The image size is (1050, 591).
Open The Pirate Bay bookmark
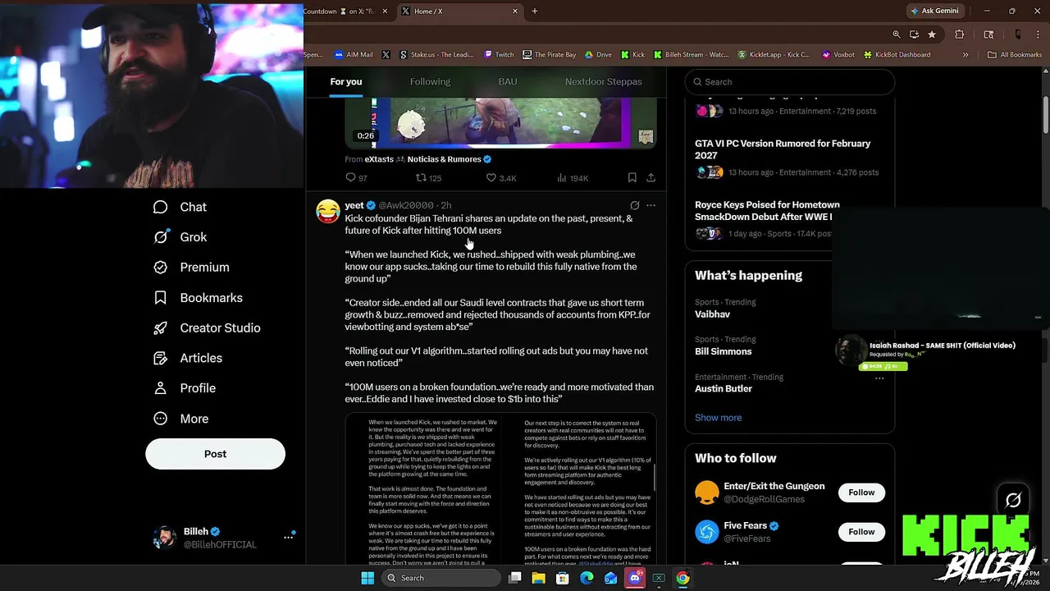tap(549, 55)
